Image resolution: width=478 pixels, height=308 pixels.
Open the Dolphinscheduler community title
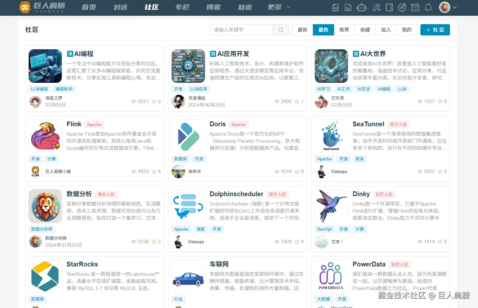point(236,194)
